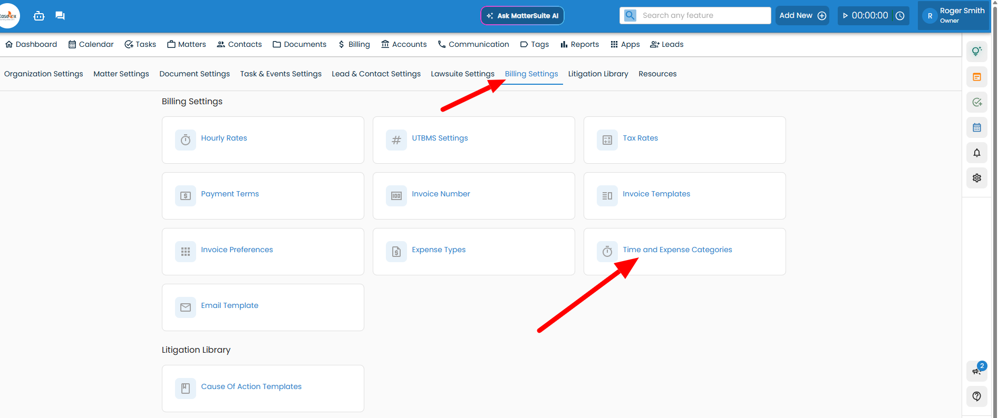Viewport: 998px width, 418px height.
Task: Open the Matter Settings tab
Action: pyautogui.click(x=121, y=74)
